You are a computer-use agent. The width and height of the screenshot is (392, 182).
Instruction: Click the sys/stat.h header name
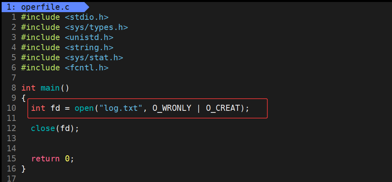[x=94, y=57]
